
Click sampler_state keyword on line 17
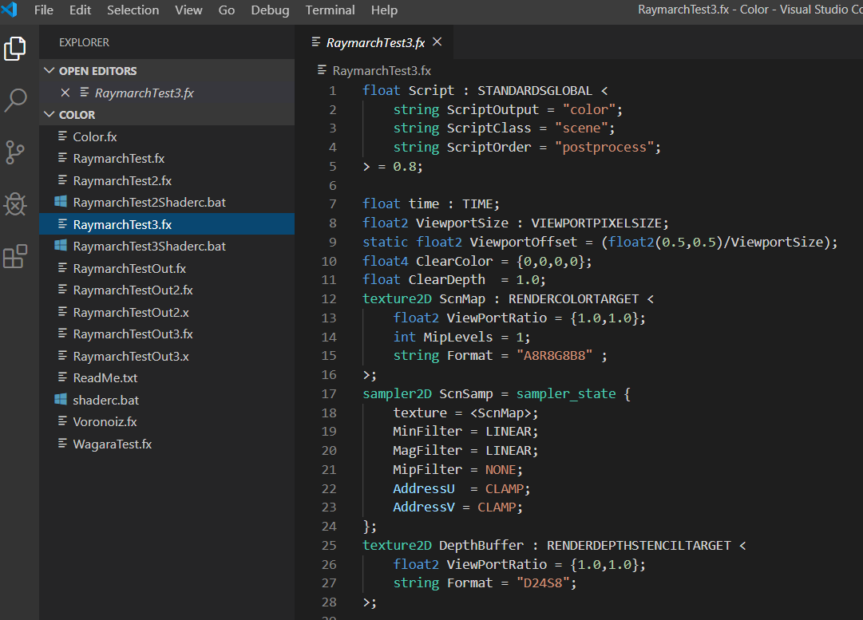(566, 394)
